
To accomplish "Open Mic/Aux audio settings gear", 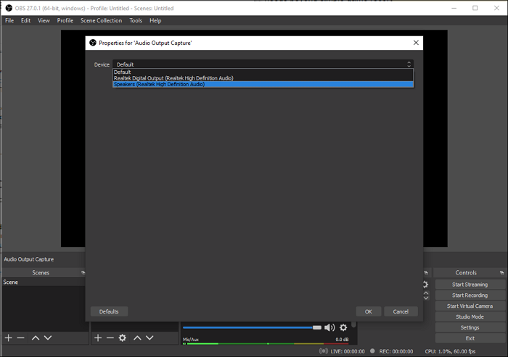I will pos(343,327).
